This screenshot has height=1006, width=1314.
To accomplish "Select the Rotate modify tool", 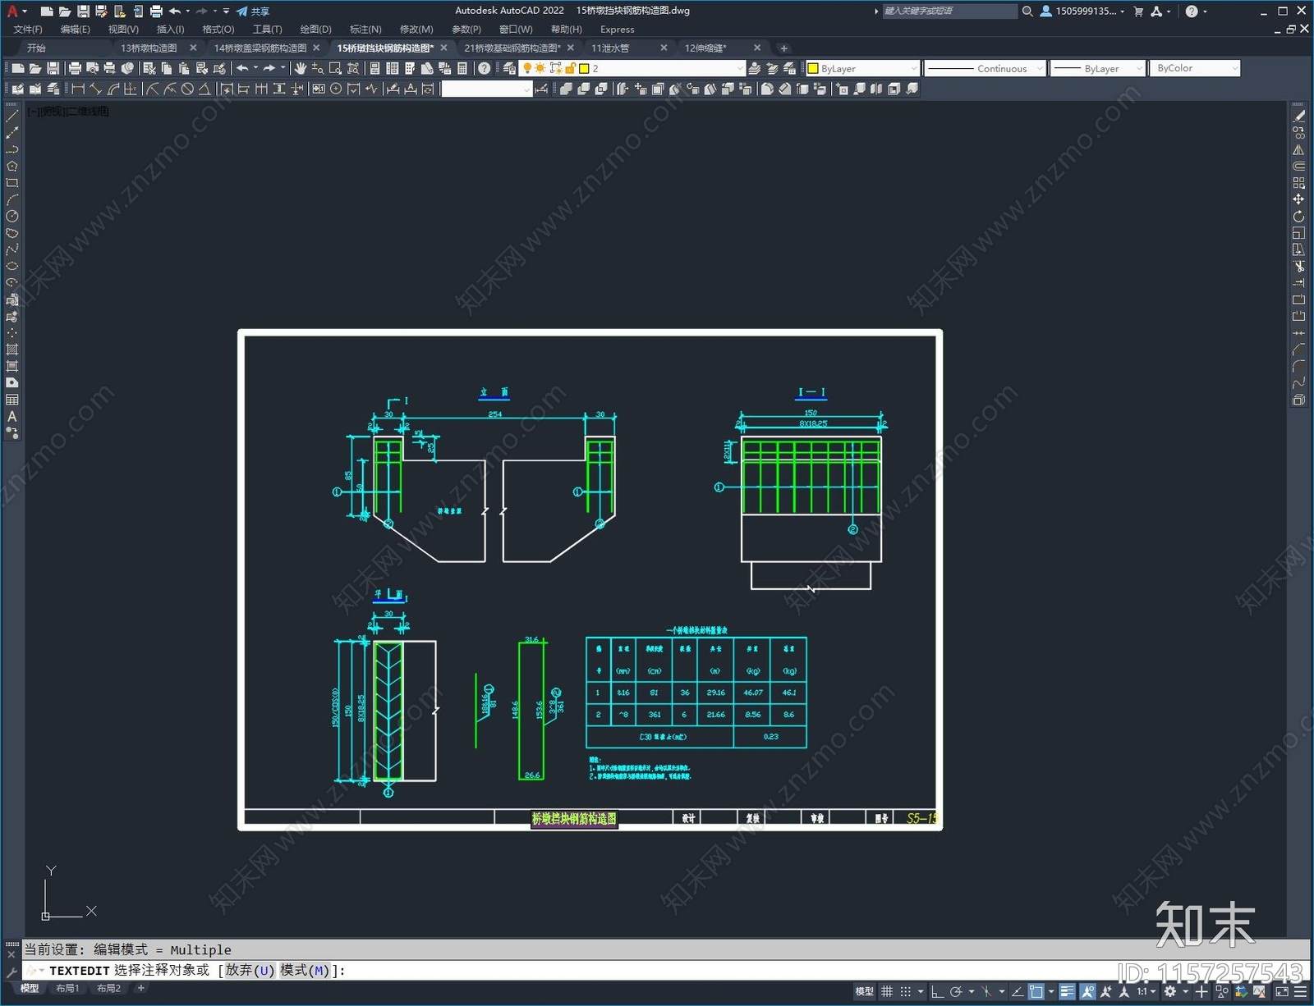I will [1298, 217].
